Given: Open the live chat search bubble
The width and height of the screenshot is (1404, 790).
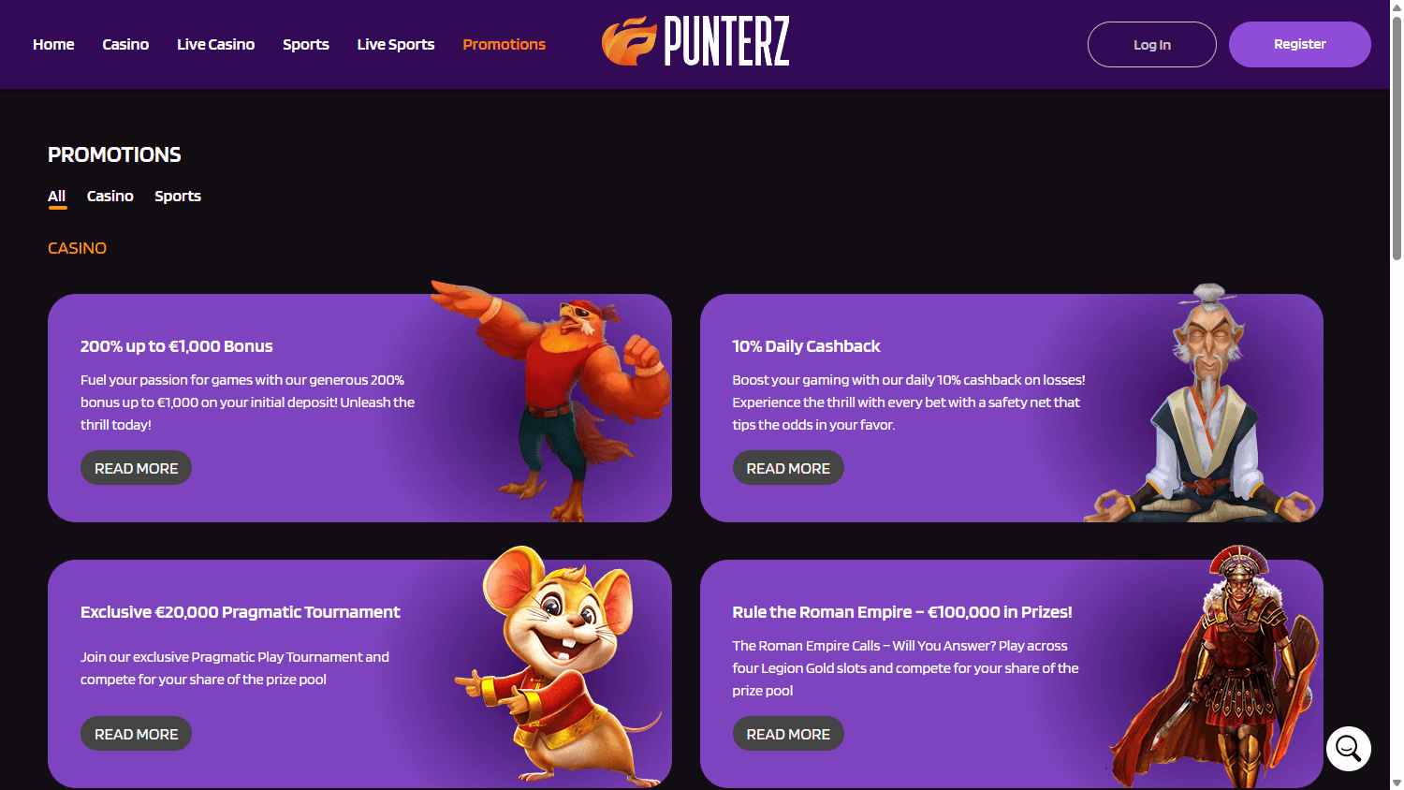Looking at the screenshot, I should pos(1349,749).
